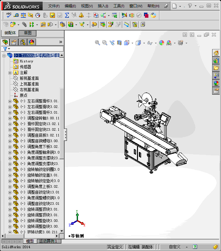Select the 传感器 tree item
The height and width of the screenshot is (251, 221).
pos(25,67)
